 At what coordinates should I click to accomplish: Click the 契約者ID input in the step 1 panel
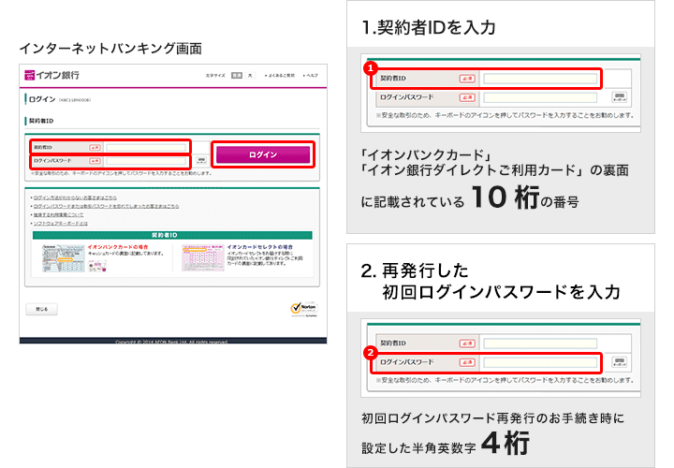pyautogui.click(x=540, y=79)
